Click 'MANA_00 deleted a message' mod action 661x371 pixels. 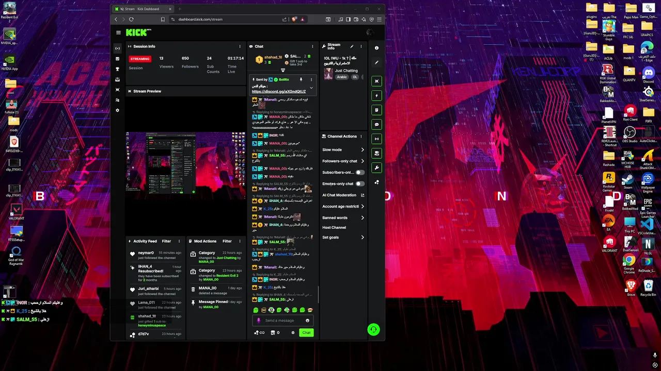[215, 291]
